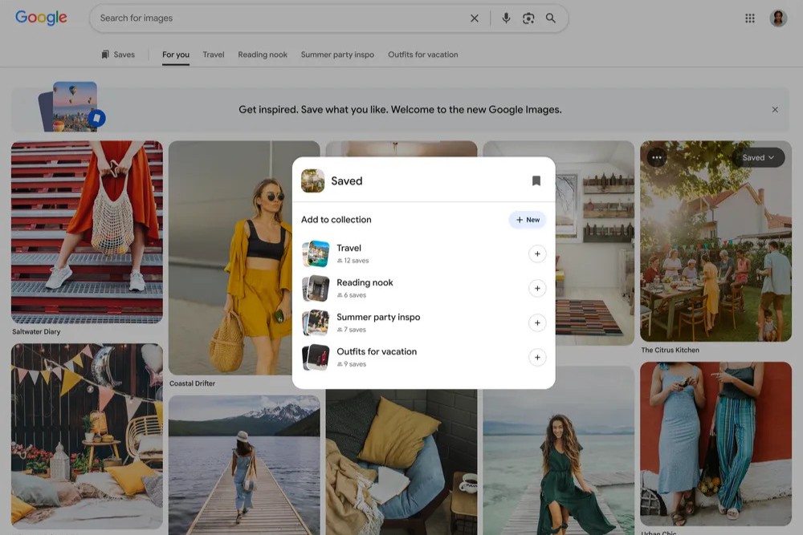Open the backyard party bunting image
The height and width of the screenshot is (535, 803).
coord(87,436)
